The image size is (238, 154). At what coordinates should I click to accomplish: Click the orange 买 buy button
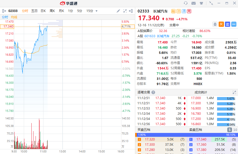tap(221, 24)
